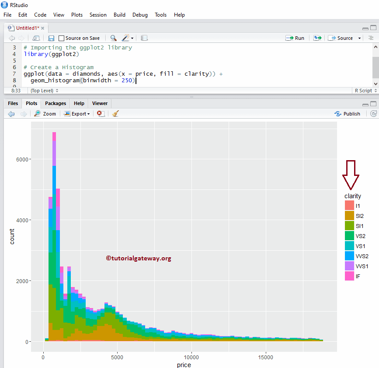
Task: Click the Re-run previous code region icon
Action: tap(317, 38)
